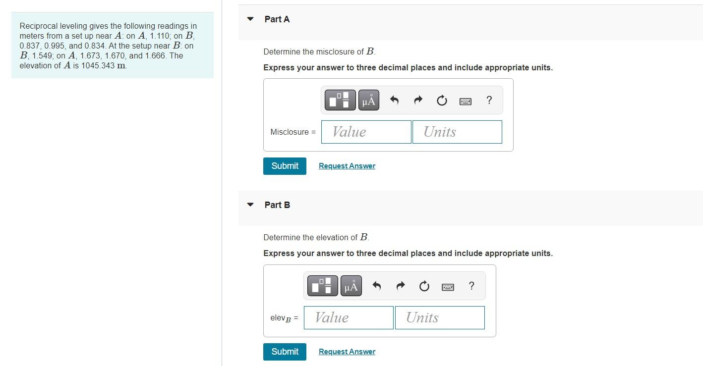
Task: Click the Units field for misclosure
Action: 457,132
